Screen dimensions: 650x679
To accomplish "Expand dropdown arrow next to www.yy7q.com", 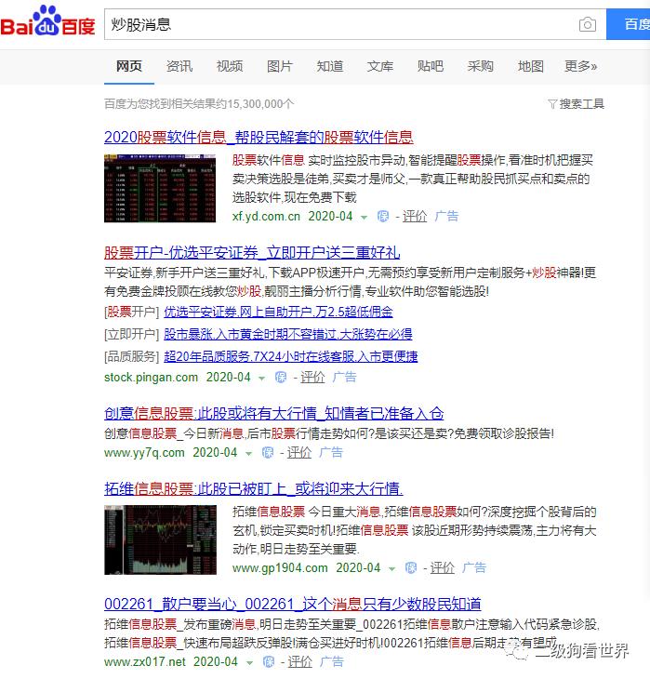I will coord(248,454).
